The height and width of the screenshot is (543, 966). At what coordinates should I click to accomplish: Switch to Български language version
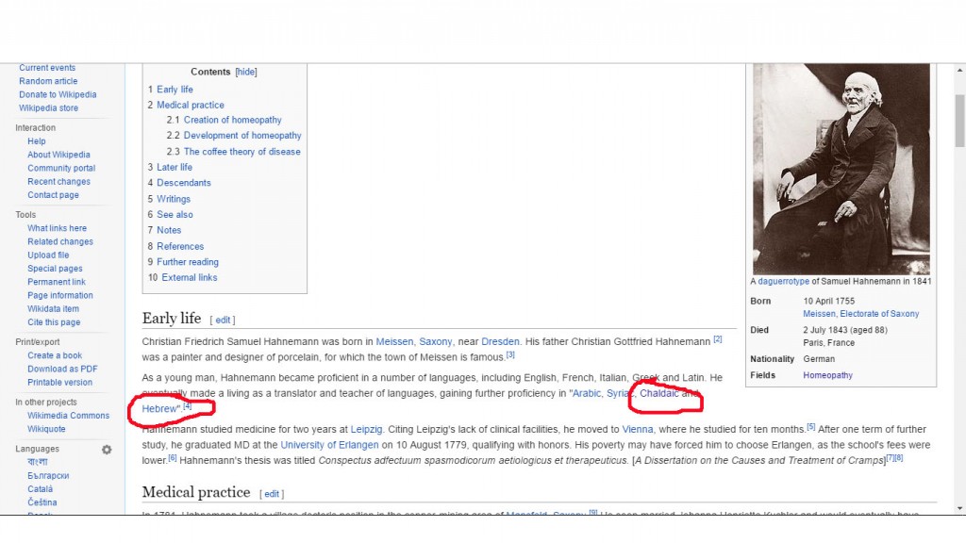click(48, 476)
